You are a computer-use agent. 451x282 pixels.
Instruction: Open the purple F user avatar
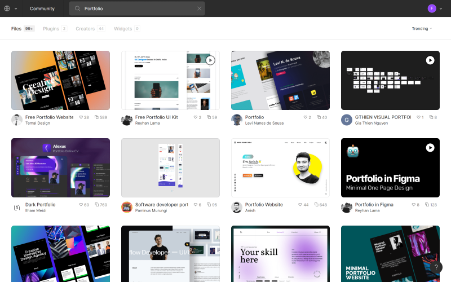432,8
